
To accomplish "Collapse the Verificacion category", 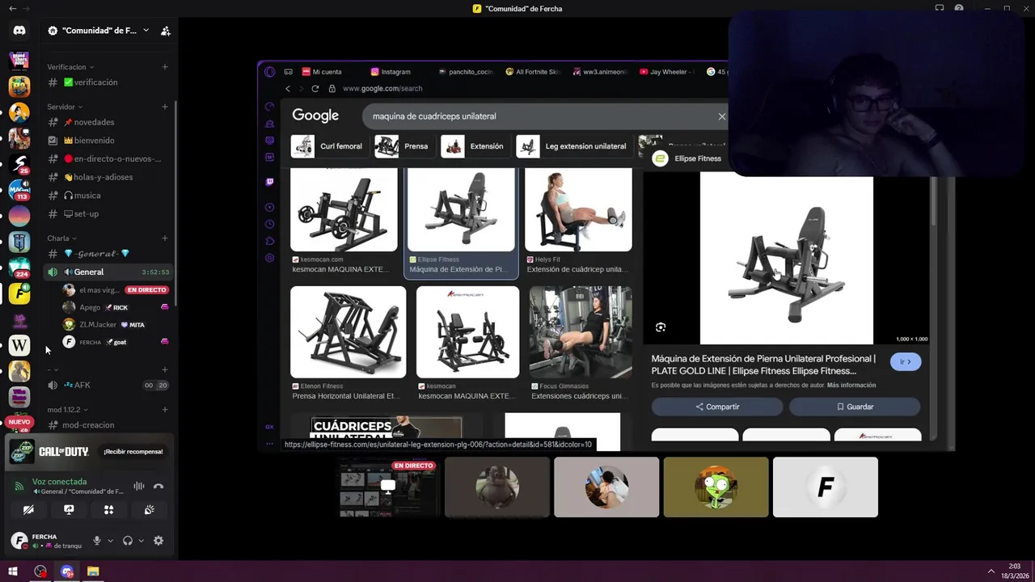I will coord(70,67).
